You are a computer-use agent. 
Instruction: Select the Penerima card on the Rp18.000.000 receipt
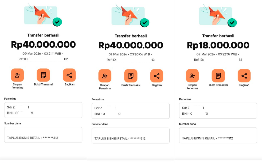[218, 110]
